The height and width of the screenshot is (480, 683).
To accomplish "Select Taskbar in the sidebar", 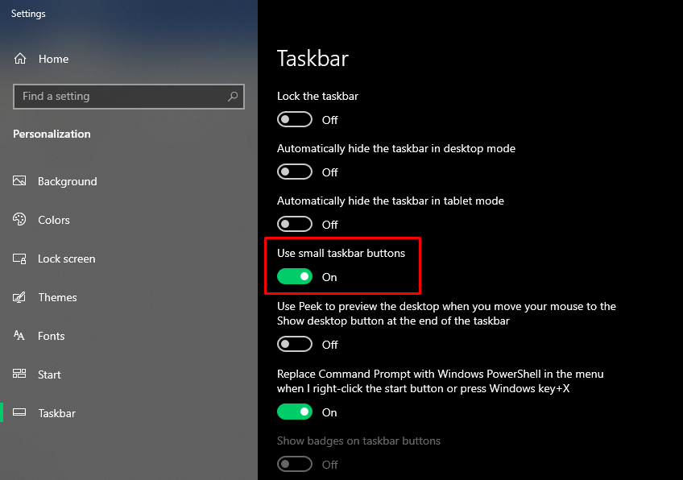I will click(56, 413).
